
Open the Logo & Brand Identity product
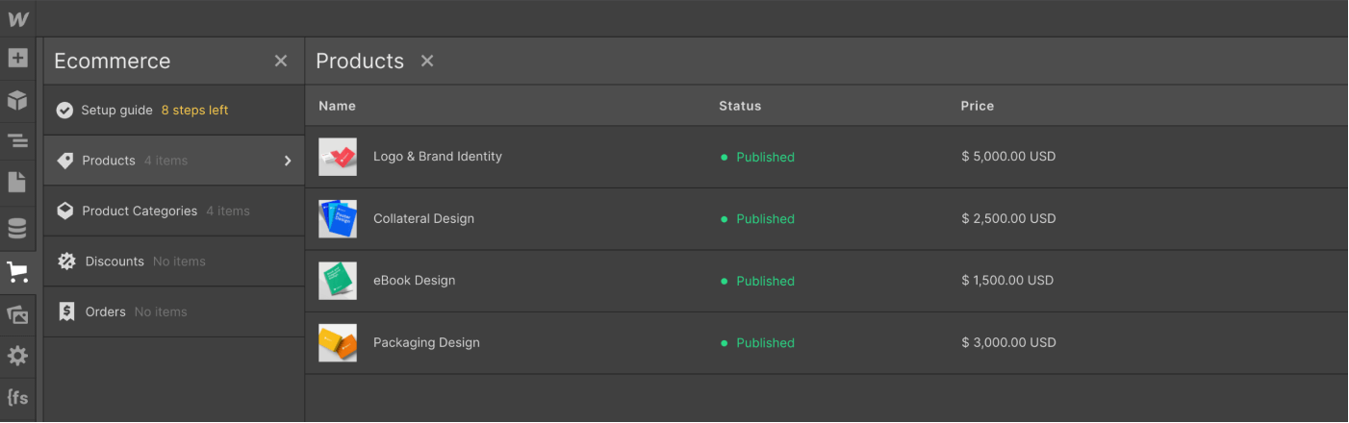[438, 157]
